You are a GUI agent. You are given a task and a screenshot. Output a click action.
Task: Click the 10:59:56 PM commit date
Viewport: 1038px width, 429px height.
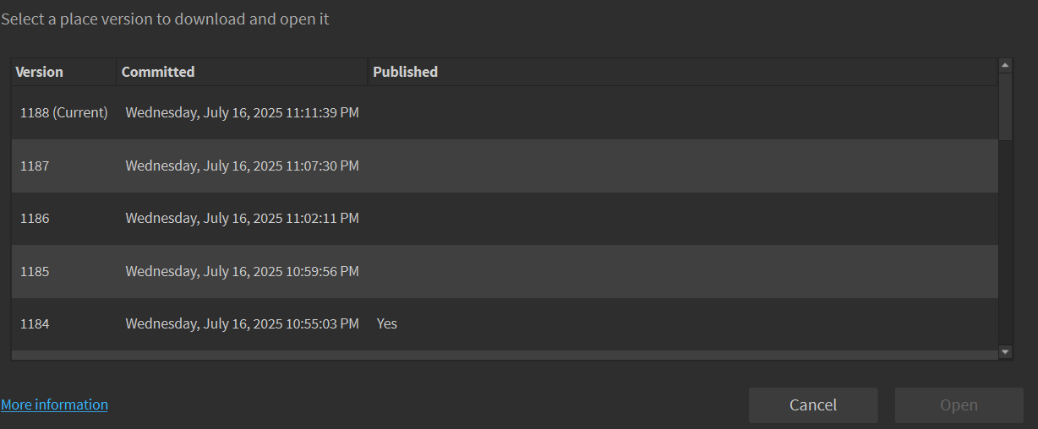coord(242,271)
